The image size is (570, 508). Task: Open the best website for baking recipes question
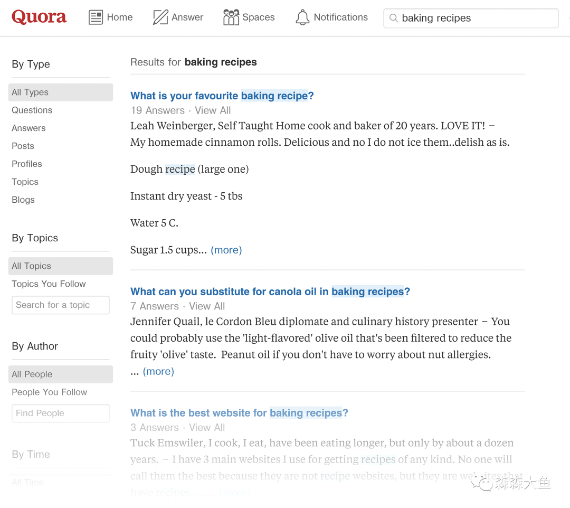point(239,413)
